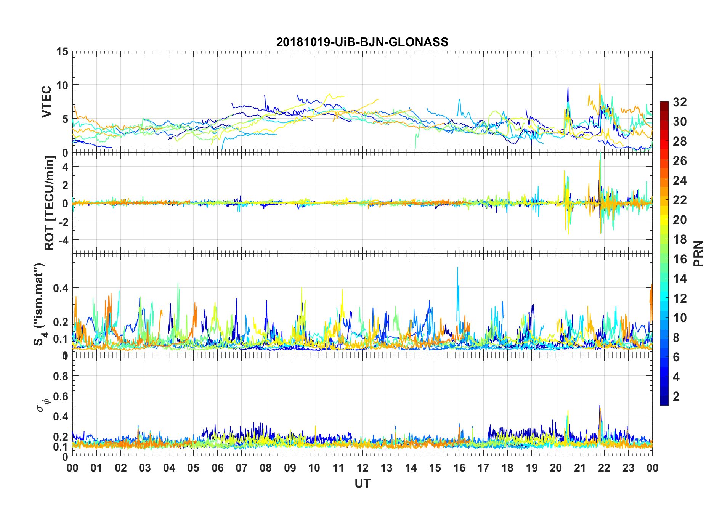
Task: Click the UT axis tick label 08
Action: tap(266, 468)
